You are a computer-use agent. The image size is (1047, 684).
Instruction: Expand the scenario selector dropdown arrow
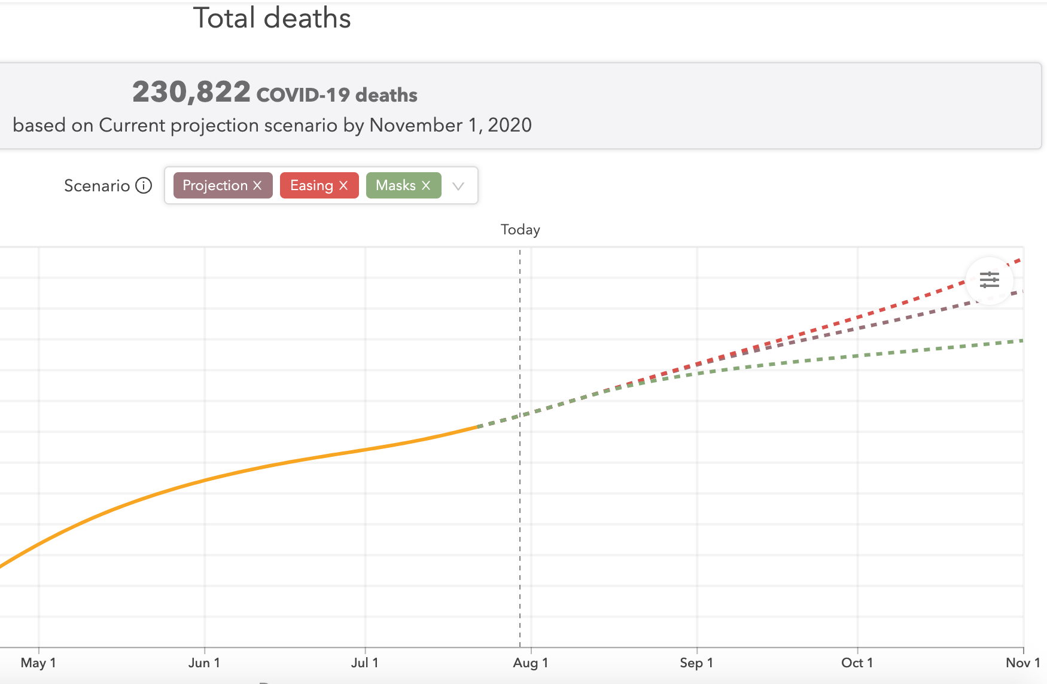click(x=458, y=186)
